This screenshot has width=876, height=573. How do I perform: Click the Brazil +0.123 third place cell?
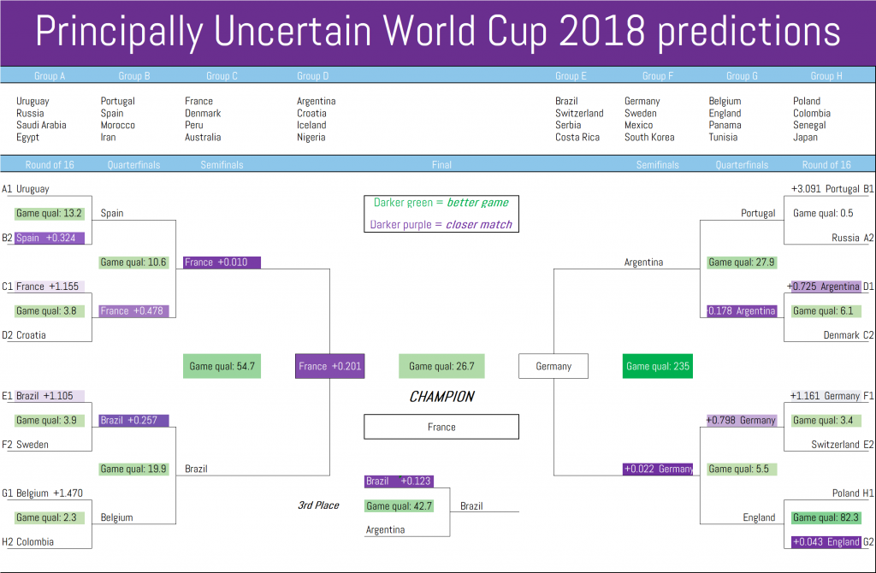point(399,481)
